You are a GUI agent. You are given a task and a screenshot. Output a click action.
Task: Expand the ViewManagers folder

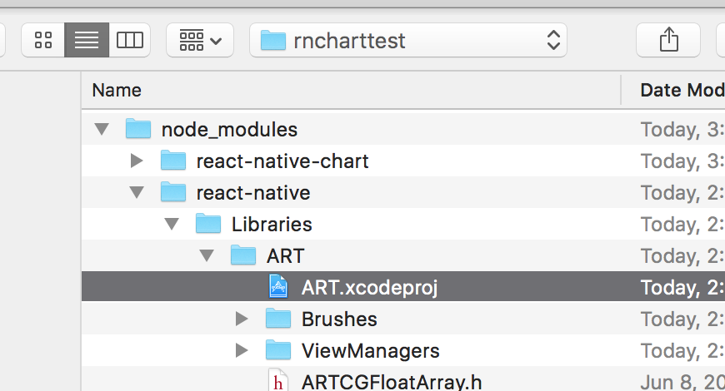[x=242, y=351]
